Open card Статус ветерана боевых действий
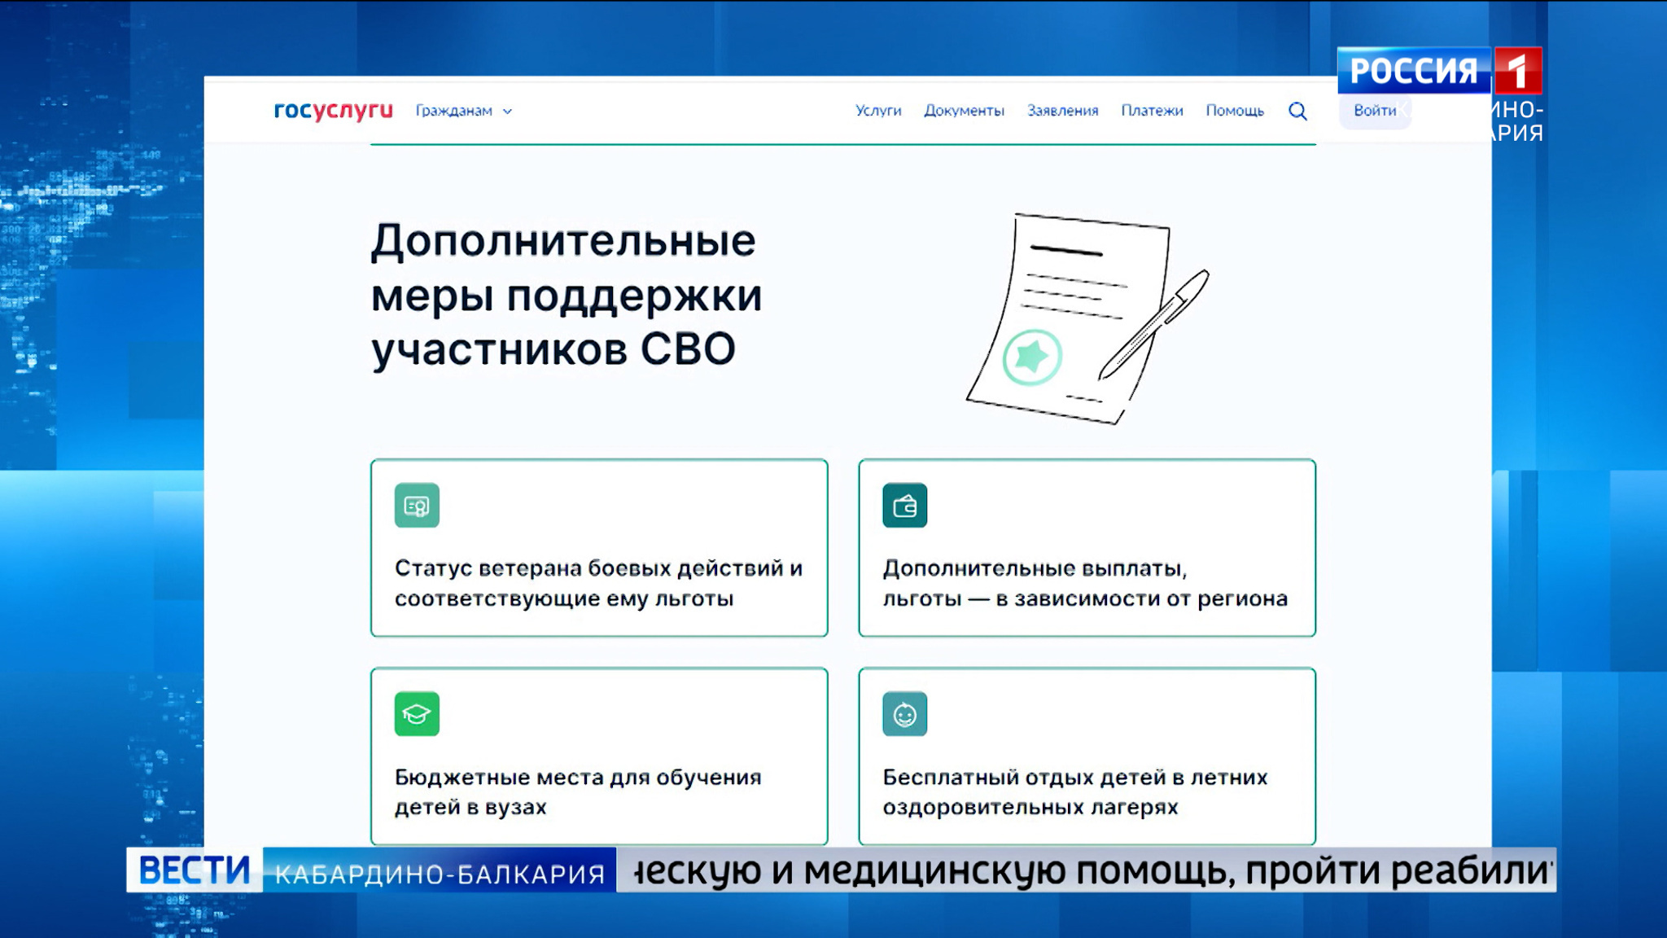1667x938 pixels. point(599,548)
